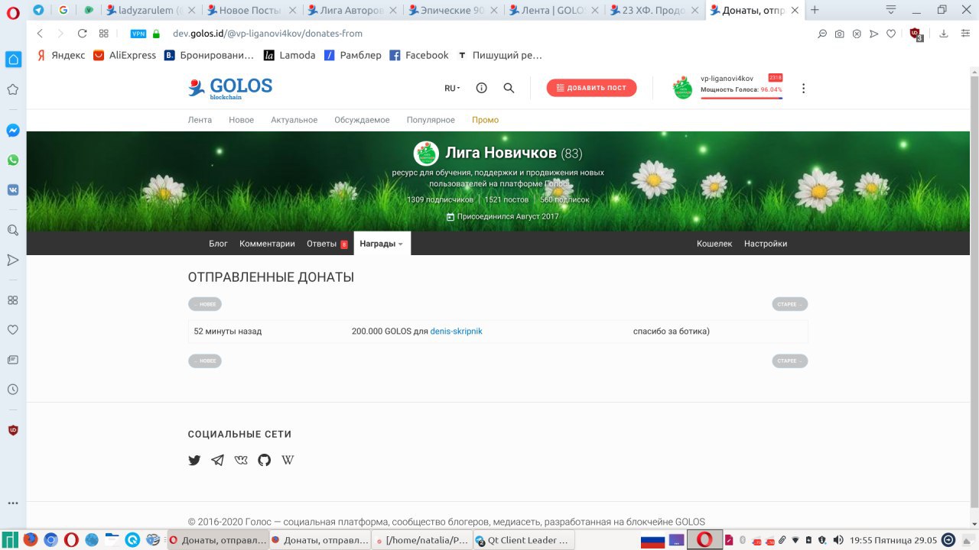Open the AliExpress bookmark
The width and height of the screenshot is (979, 550).
[125, 55]
